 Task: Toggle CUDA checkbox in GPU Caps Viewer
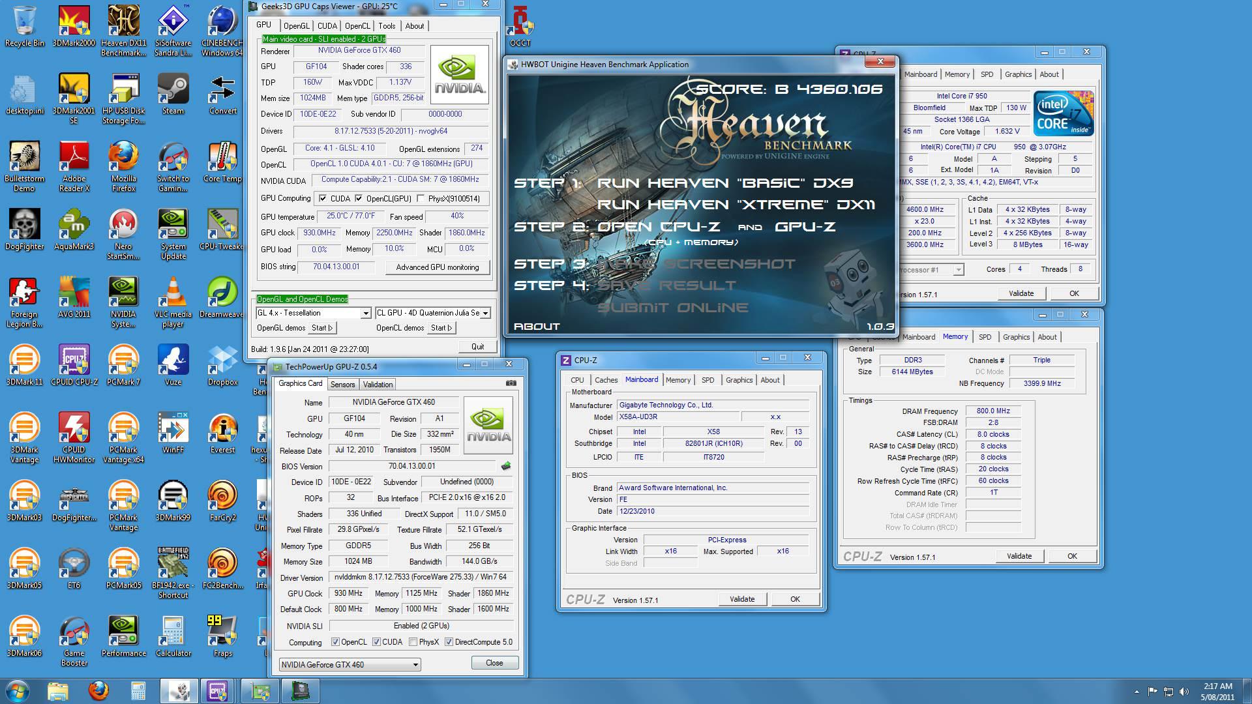323,198
